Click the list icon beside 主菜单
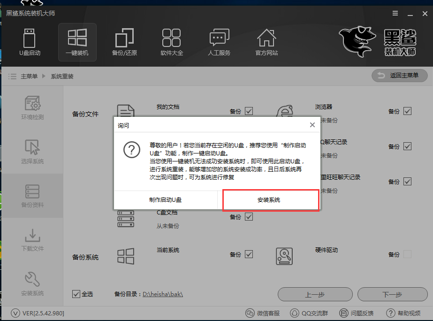Viewport: 433px width, 321px height. coord(12,76)
